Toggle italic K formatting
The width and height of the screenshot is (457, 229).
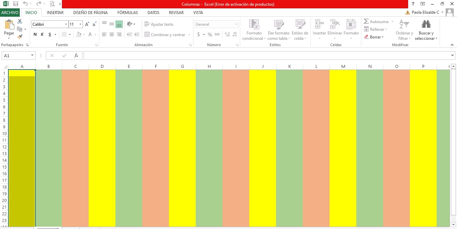(x=42, y=34)
